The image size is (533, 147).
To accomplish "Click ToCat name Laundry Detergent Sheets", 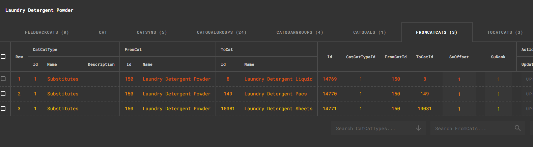I will tap(278, 109).
